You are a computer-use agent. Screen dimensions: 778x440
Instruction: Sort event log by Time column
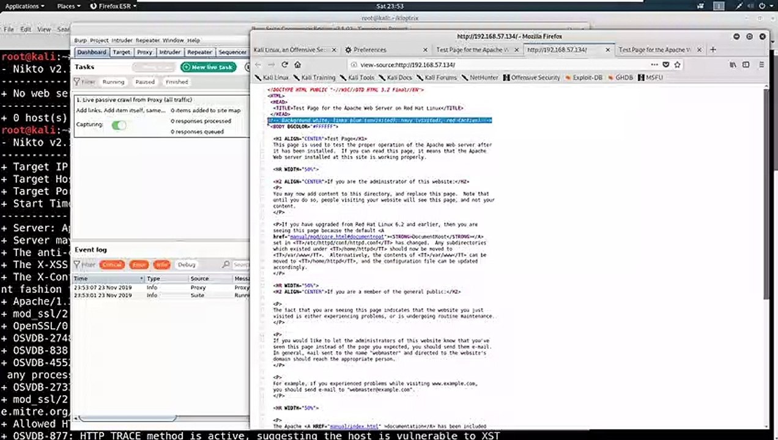tap(108, 279)
